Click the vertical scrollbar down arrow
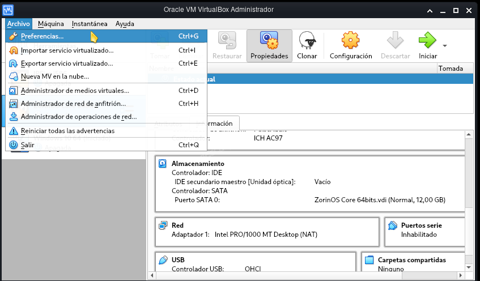 click(469, 267)
